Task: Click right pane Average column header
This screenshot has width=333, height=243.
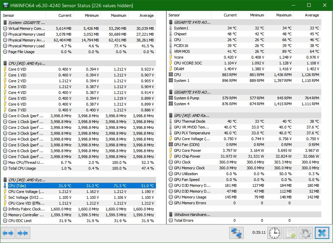Action: [x=307, y=15]
